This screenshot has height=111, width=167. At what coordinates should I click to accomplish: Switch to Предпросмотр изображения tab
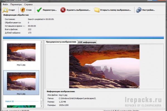(x=61, y=42)
